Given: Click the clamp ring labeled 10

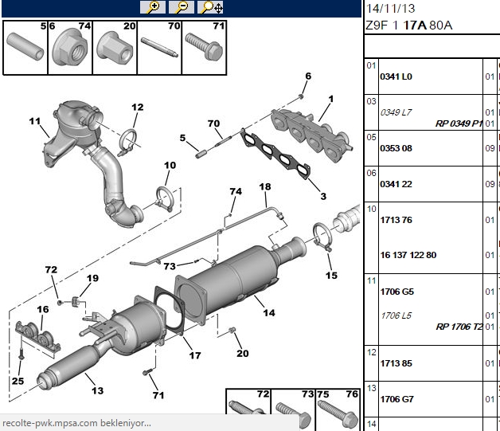Looking at the screenshot, I should point(165,199).
